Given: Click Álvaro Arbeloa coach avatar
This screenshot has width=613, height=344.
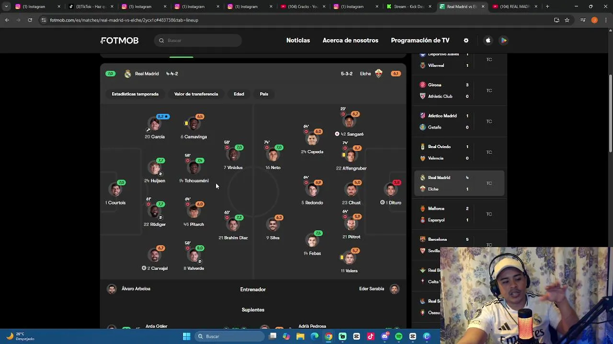Looking at the screenshot, I should (112, 289).
